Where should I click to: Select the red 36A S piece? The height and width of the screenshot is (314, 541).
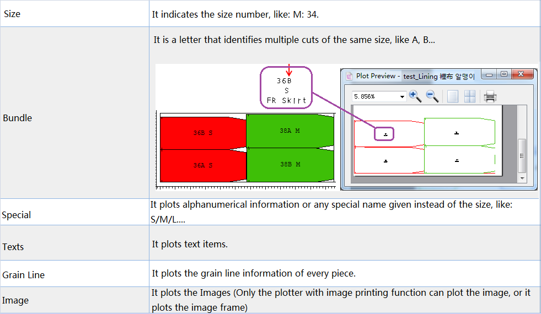(202, 165)
